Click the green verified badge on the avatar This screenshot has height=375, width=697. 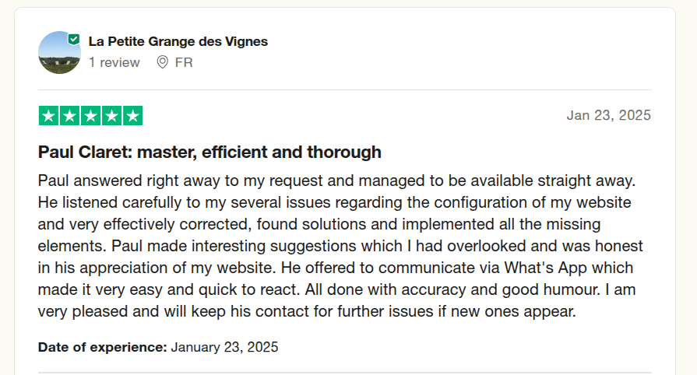point(74,39)
